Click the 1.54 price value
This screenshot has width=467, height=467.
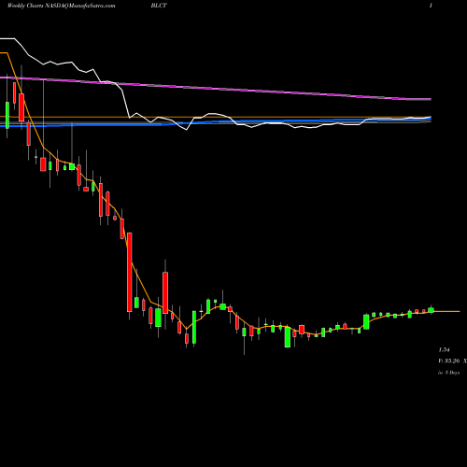(x=444, y=350)
